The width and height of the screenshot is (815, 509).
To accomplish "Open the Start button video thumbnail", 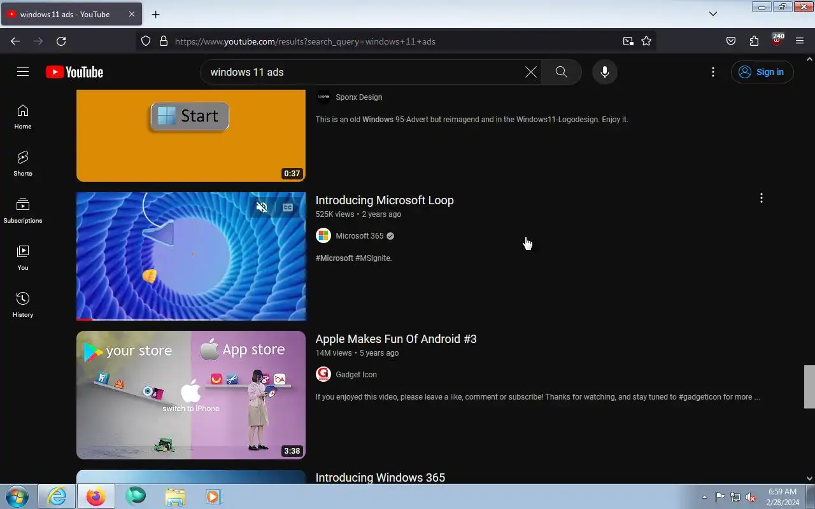I will [x=191, y=136].
